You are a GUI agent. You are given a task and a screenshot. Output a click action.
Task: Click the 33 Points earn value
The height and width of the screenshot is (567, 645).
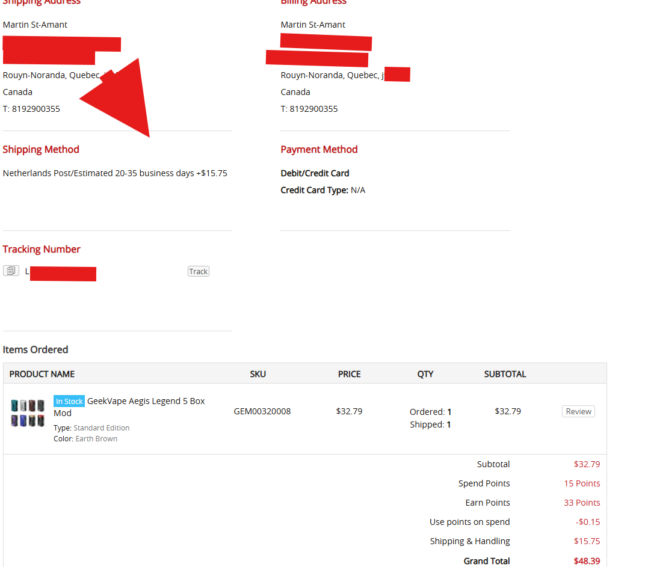click(581, 503)
